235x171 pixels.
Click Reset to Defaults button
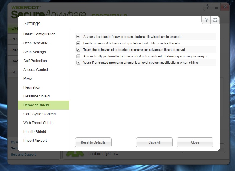pyautogui.click(x=93, y=142)
